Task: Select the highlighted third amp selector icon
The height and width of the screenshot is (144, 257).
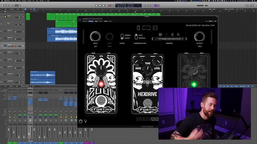Action: [155, 119]
